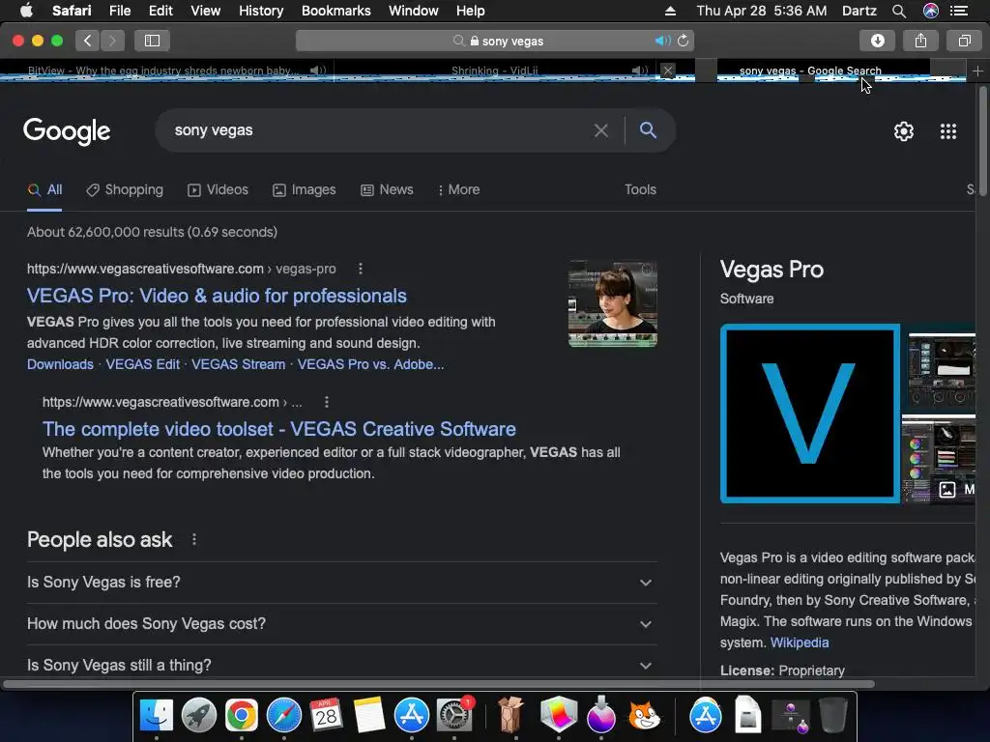
Task: Open Spotlight search in menu bar
Action: point(899,11)
